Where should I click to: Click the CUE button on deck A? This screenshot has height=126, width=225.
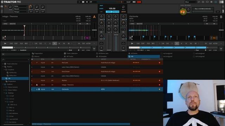pyautogui.click(x=11, y=43)
